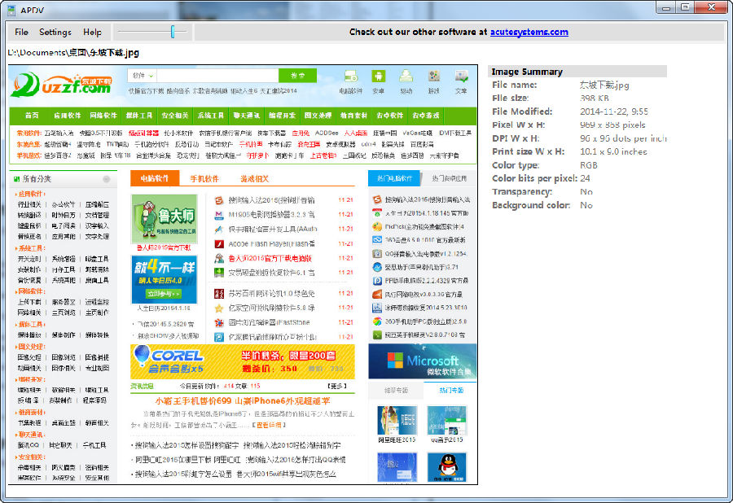Click the DPI W x H value
Screen dimensions: 733x503
pyautogui.click(x=623, y=138)
